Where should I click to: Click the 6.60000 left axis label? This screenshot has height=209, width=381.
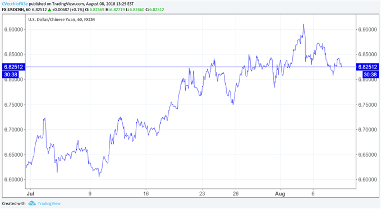pos(13,180)
